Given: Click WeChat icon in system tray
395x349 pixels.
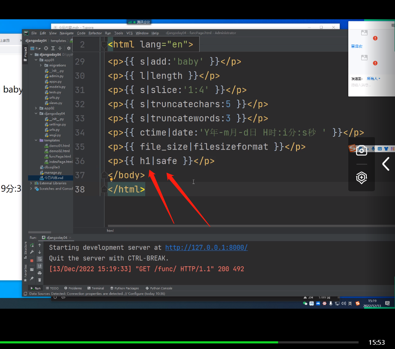Looking at the screenshot, I should [305, 304].
